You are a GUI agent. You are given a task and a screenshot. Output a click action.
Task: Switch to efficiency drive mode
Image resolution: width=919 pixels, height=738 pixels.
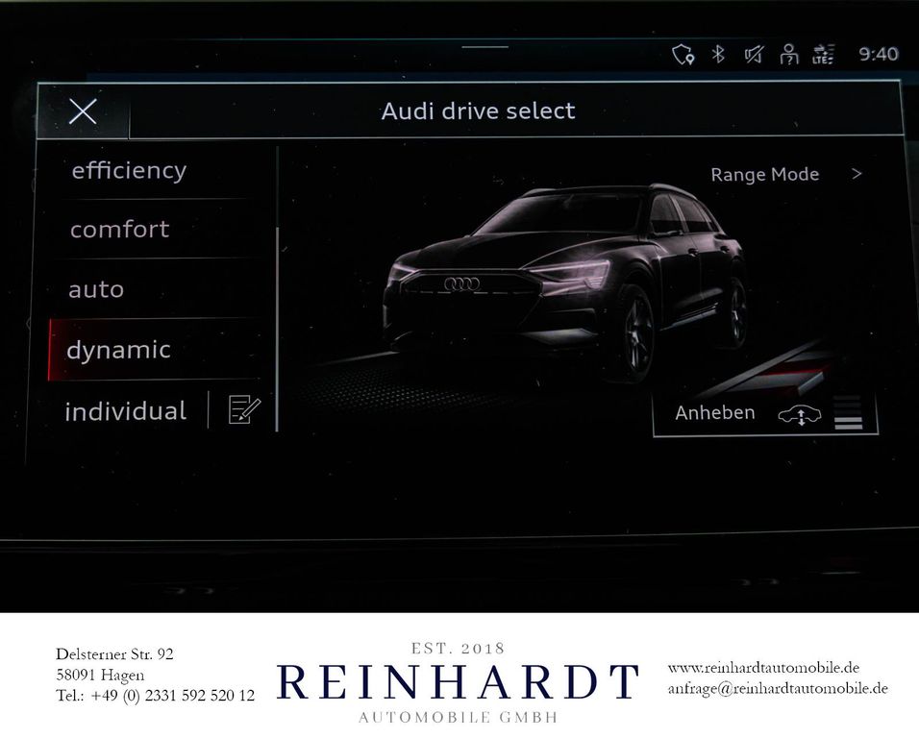pyautogui.click(x=127, y=170)
